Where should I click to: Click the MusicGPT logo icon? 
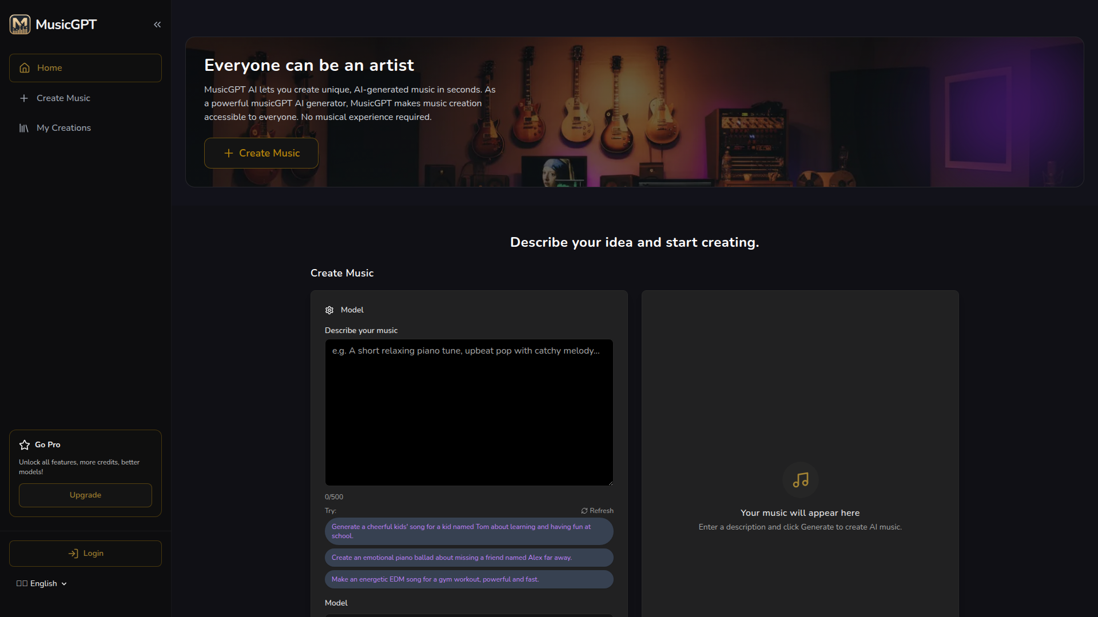click(20, 25)
